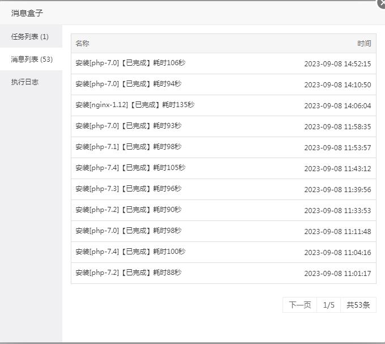Image resolution: width=385 pixels, height=344 pixels.
Task: Click timestamp 2023-09-08 14:52:15
Action: 337,64
